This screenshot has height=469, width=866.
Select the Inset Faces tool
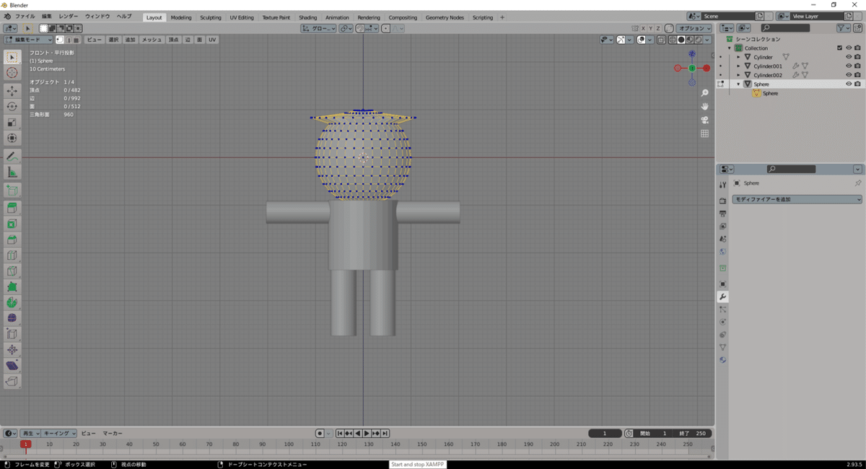12,224
